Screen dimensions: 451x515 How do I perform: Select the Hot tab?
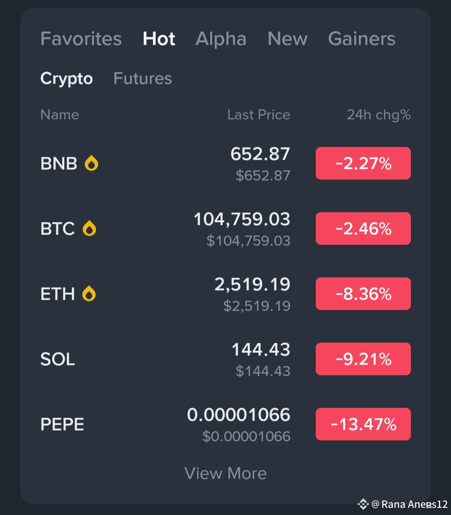point(159,39)
